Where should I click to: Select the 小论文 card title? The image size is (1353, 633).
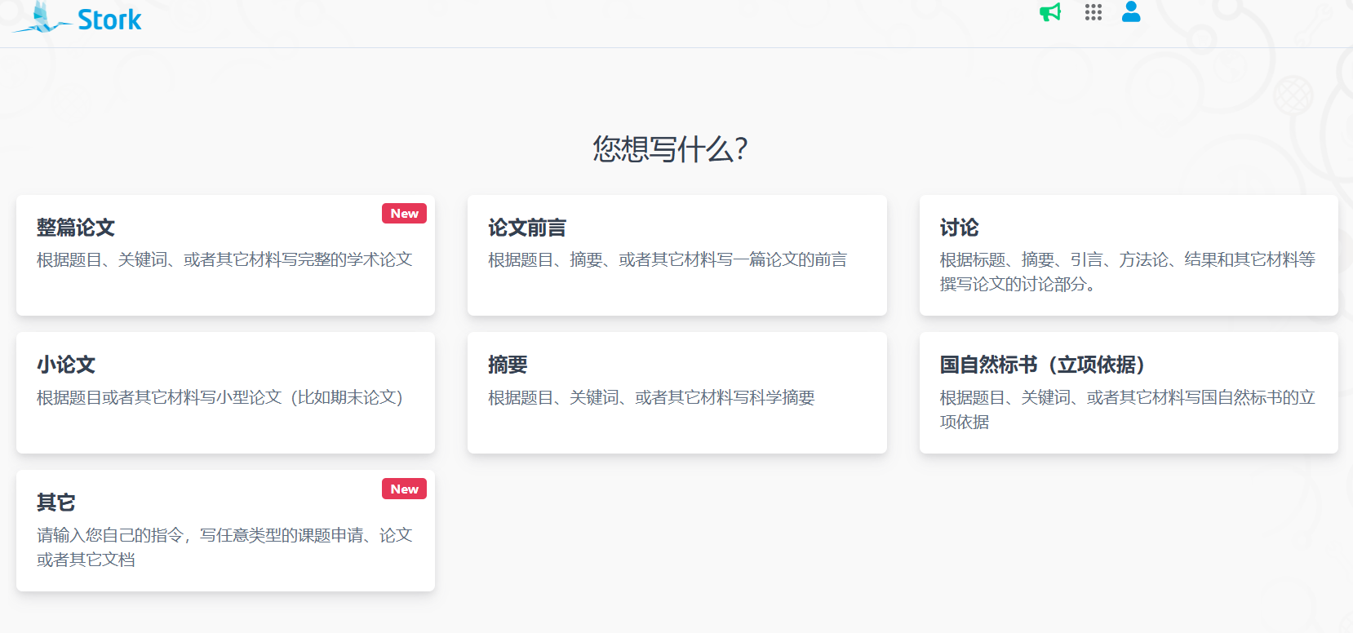tap(66, 365)
